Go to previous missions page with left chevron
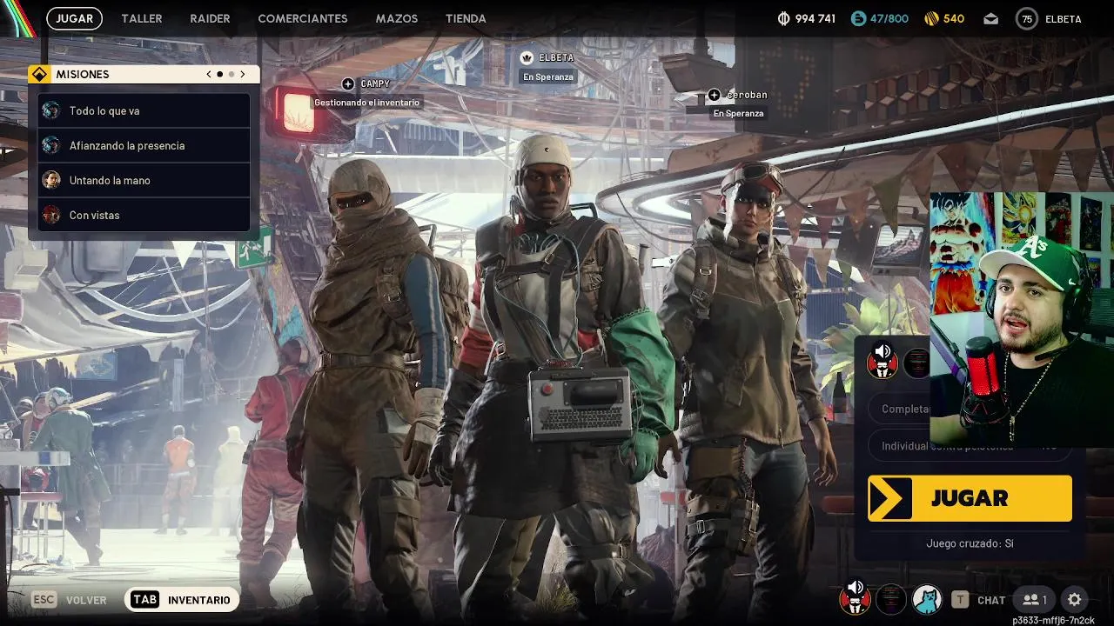1114x626 pixels. pyautogui.click(x=209, y=75)
